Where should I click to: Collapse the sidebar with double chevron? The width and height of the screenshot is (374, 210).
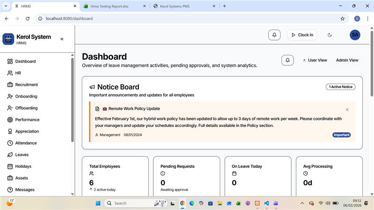[x=62, y=39]
